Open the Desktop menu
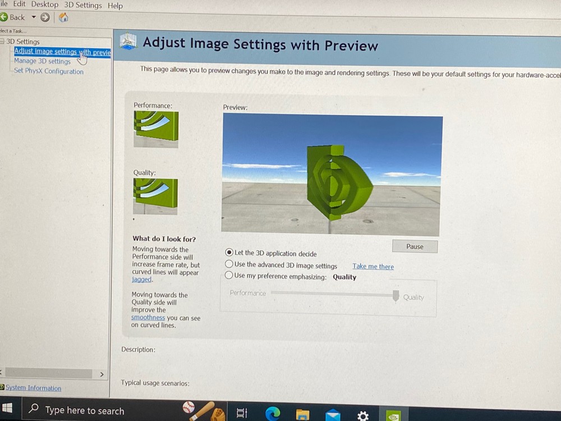Viewport: 561px width, 421px height. coord(45,4)
